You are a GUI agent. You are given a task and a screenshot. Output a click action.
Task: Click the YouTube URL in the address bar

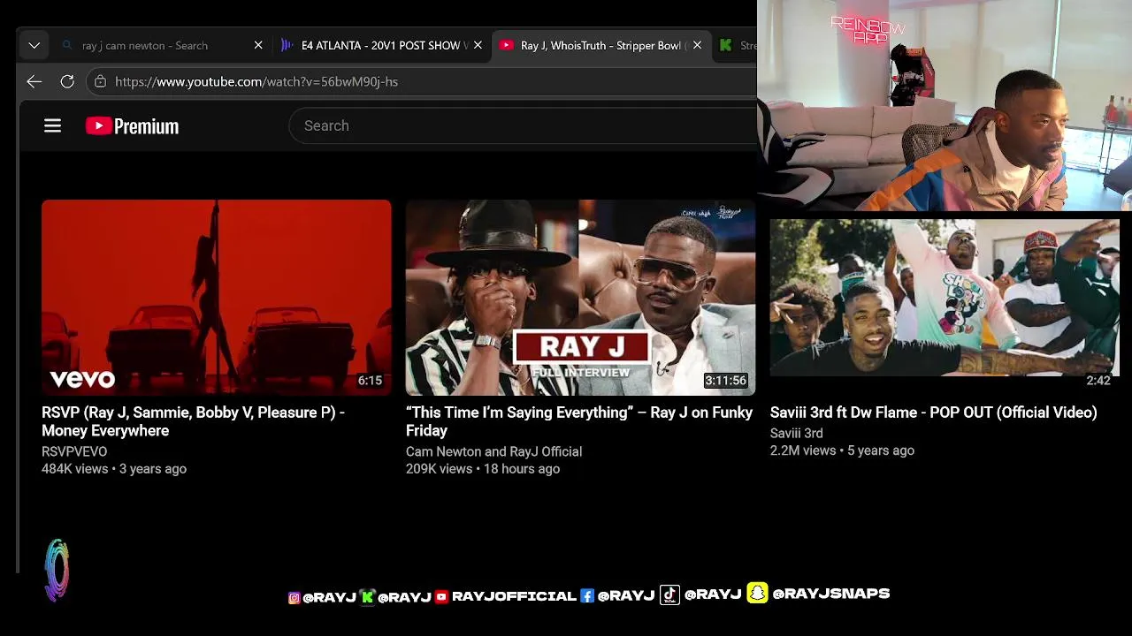click(x=256, y=81)
